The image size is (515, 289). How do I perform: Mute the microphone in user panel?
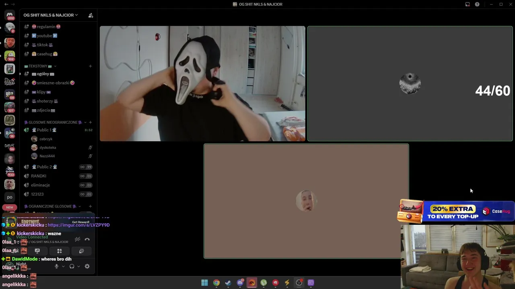click(x=56, y=267)
